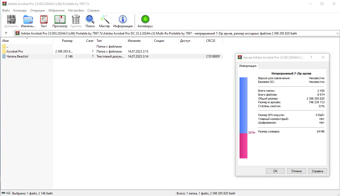The width and height of the screenshot is (340, 196).
Task: Click the magenta 31% label beside the ratio bar
Action: 252,132
